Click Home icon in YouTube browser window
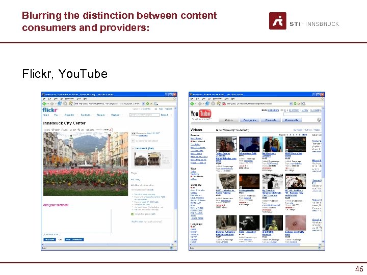 pos(219,103)
